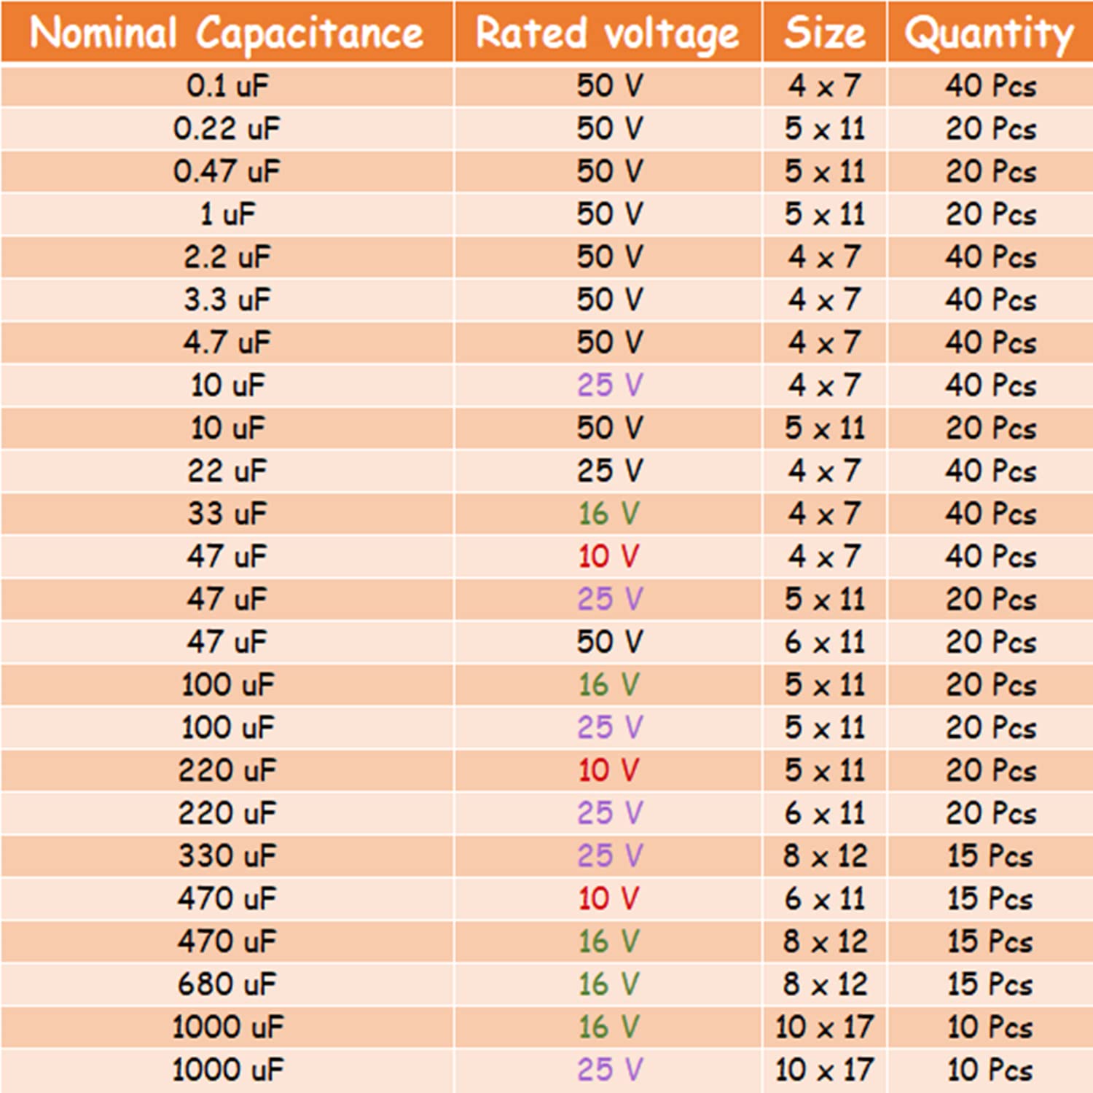Image resolution: width=1093 pixels, height=1093 pixels.
Task: Click the Rated voltage column header
Action: (608, 33)
